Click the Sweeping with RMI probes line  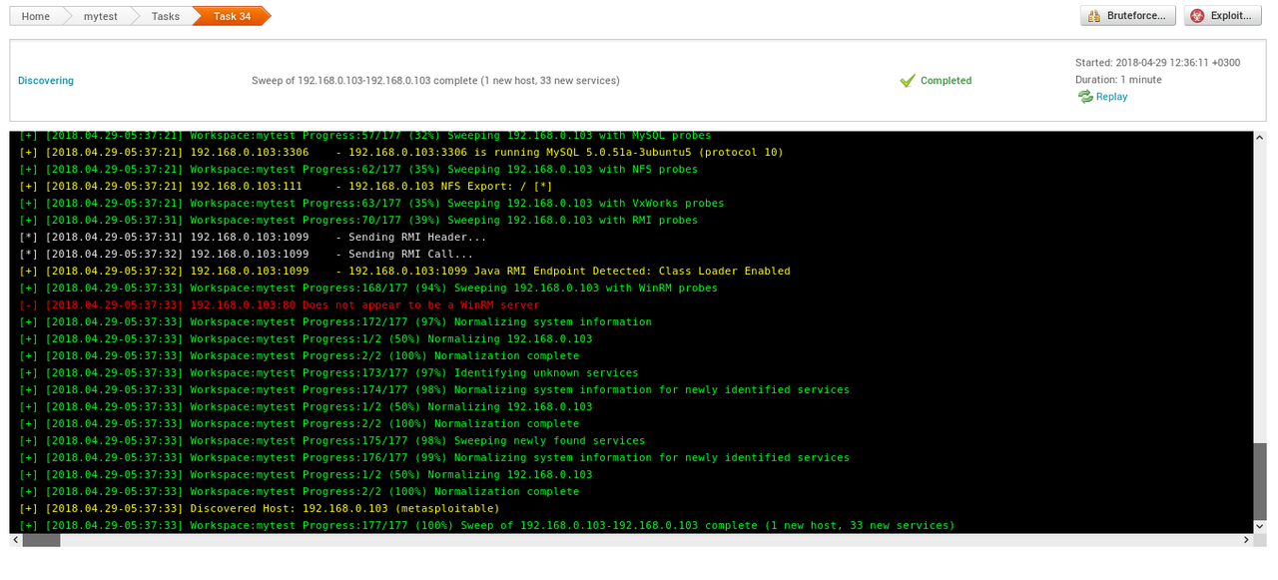358,221
